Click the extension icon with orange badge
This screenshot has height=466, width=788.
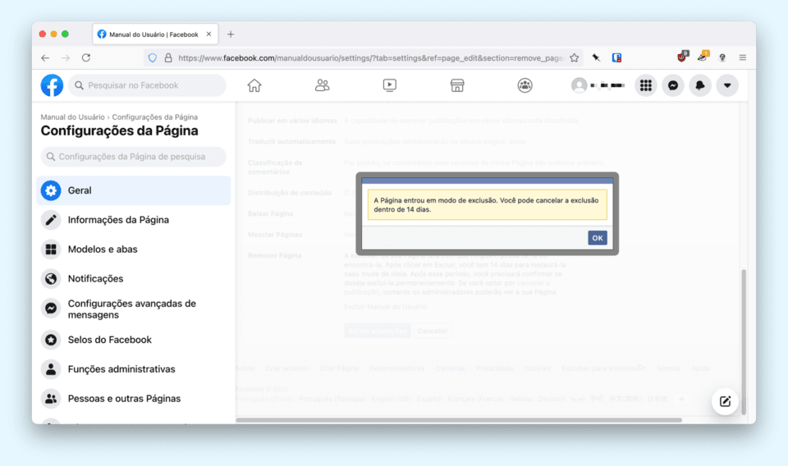tap(703, 57)
